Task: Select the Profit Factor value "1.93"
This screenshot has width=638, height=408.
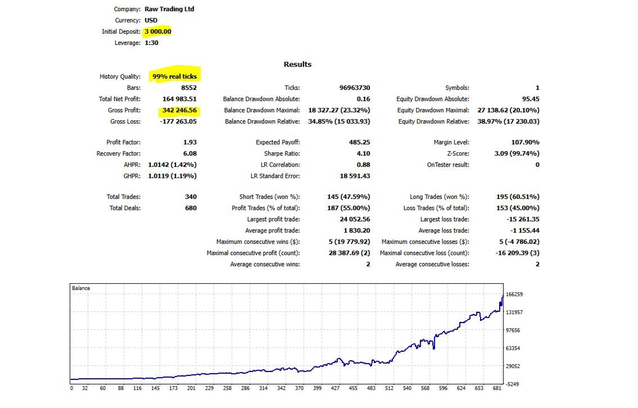Action: point(190,142)
